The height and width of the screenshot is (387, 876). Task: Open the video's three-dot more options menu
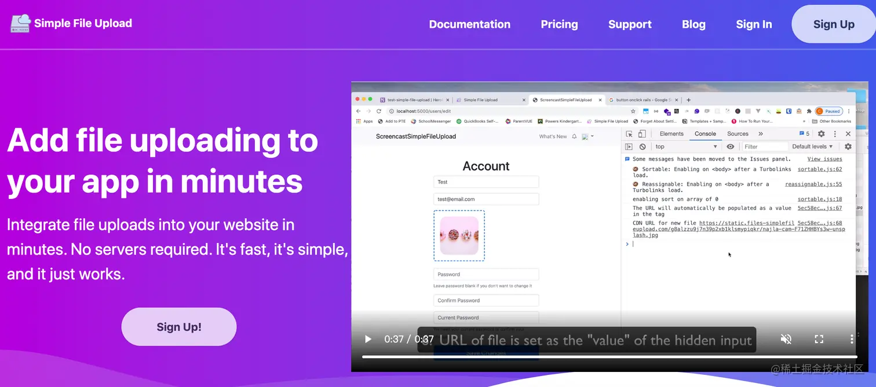click(x=852, y=339)
